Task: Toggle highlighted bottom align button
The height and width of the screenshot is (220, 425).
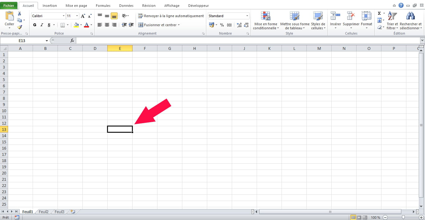Action: 114,16
